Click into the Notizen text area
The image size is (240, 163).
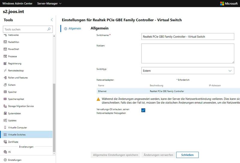pos(188,53)
